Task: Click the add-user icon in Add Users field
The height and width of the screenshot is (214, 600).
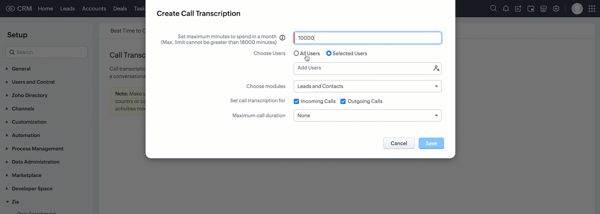Action: pos(436,68)
